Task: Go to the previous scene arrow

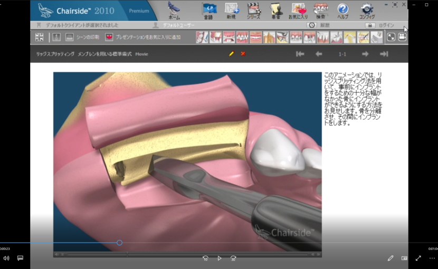Action: point(319,54)
